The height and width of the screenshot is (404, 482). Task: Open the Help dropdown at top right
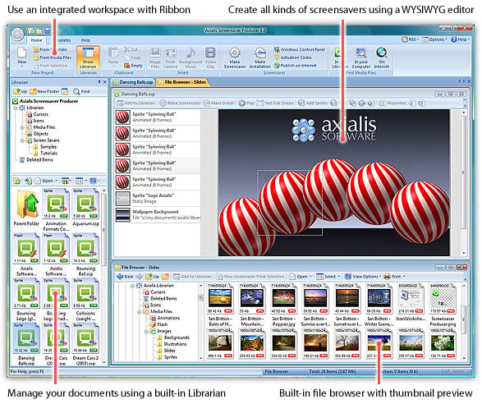(x=460, y=39)
